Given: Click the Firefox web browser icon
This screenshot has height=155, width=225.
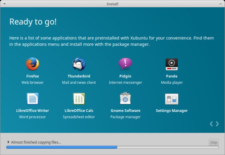Looking at the screenshot, I should tap(32, 64).
